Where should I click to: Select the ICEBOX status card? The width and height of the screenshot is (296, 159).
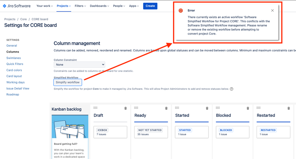point(111,132)
